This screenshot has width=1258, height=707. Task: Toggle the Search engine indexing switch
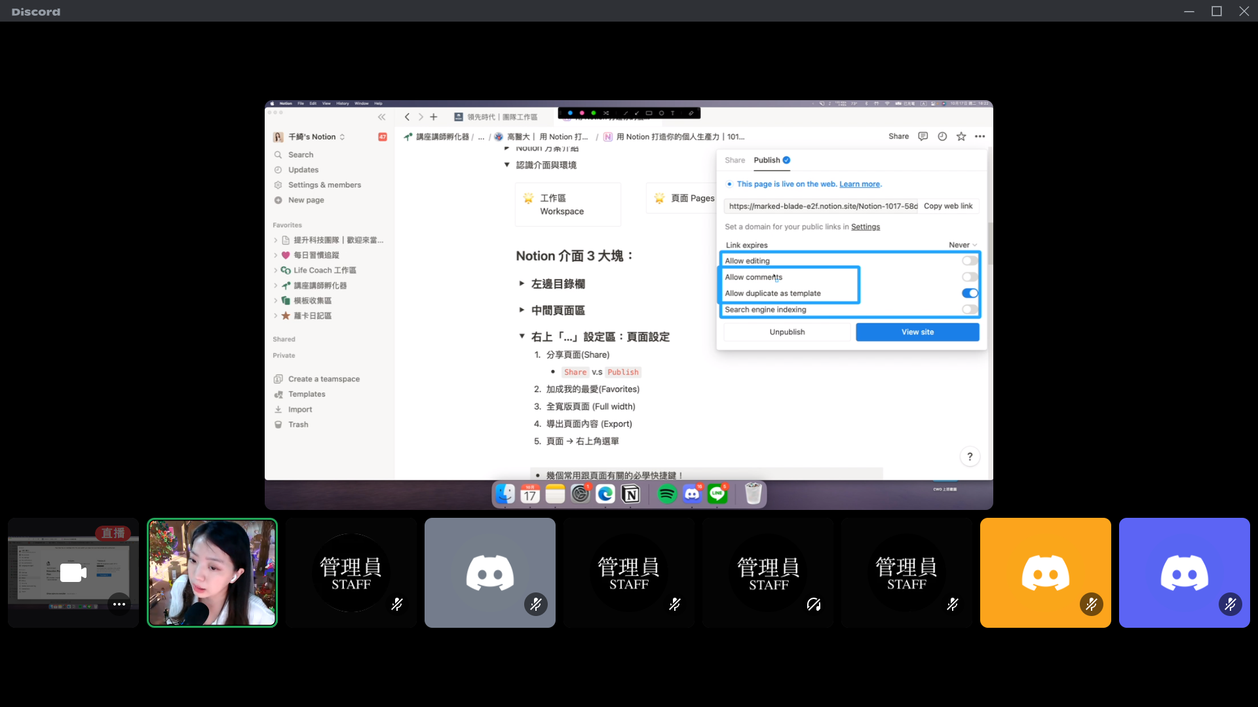click(970, 309)
